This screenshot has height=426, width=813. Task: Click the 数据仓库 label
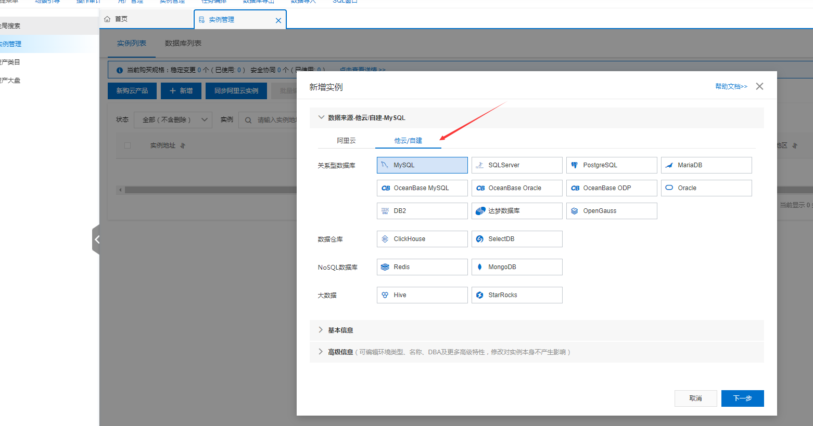coord(331,239)
